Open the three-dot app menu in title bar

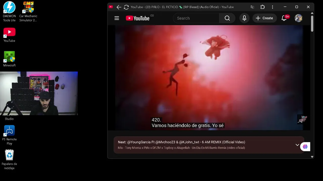tap(273, 7)
